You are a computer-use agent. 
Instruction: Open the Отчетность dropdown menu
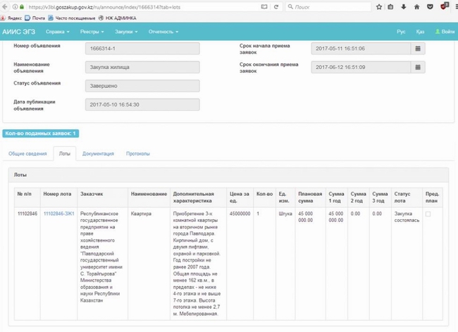point(163,32)
